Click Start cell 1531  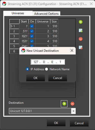tap(24, 41)
